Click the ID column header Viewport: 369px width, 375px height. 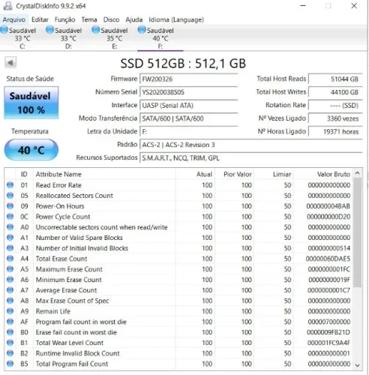tap(24, 174)
